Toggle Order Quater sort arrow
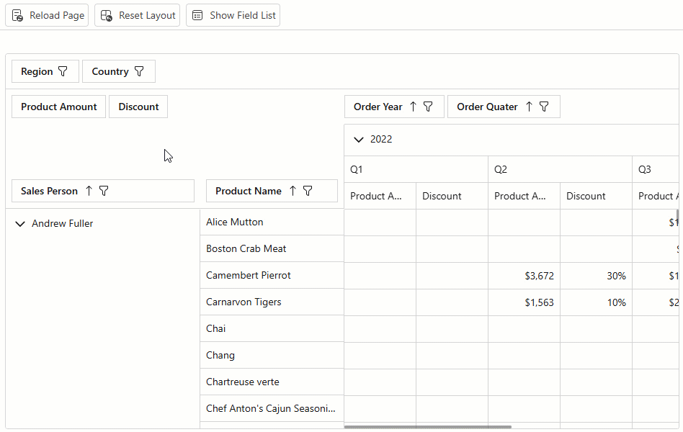Screen dimensions: 683x432 tap(529, 107)
